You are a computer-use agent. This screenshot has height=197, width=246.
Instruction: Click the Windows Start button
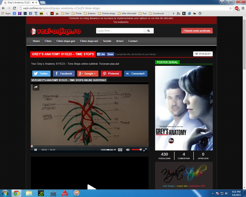[5, 193]
